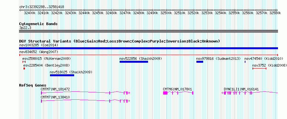
Task: Click the 32440k ruler tick label
Action: tap(84, 13)
